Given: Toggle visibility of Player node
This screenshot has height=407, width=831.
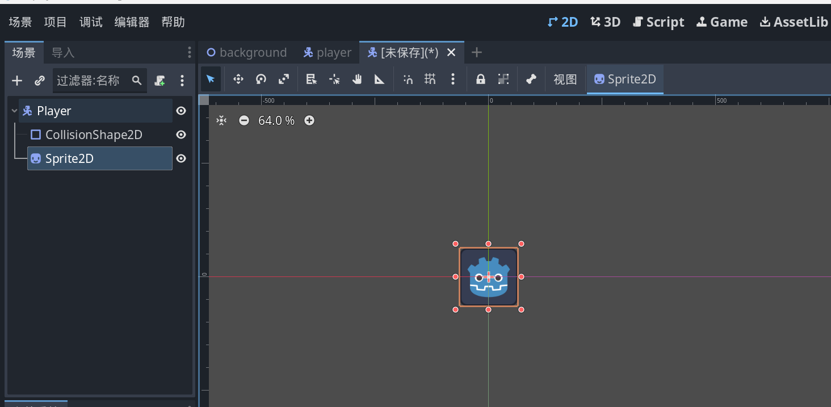Looking at the screenshot, I should pyautogui.click(x=181, y=111).
